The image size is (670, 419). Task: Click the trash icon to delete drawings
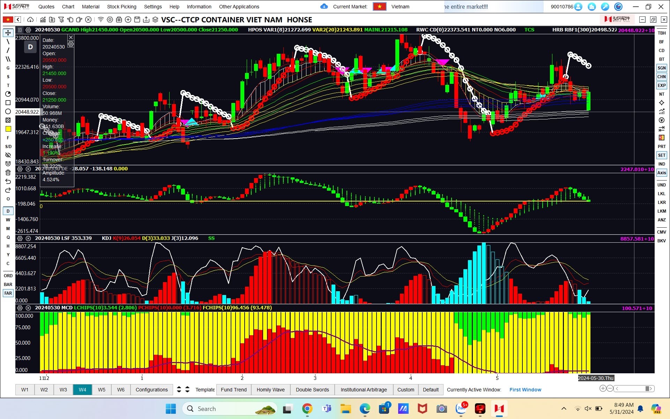coord(8,172)
